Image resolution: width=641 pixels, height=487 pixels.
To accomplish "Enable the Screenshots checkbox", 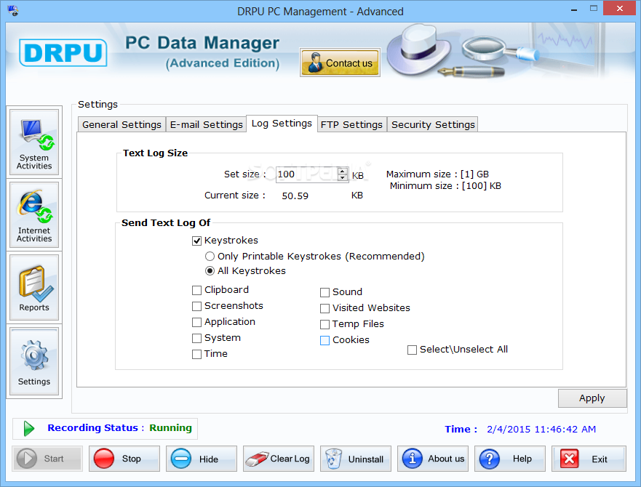I will (x=196, y=306).
